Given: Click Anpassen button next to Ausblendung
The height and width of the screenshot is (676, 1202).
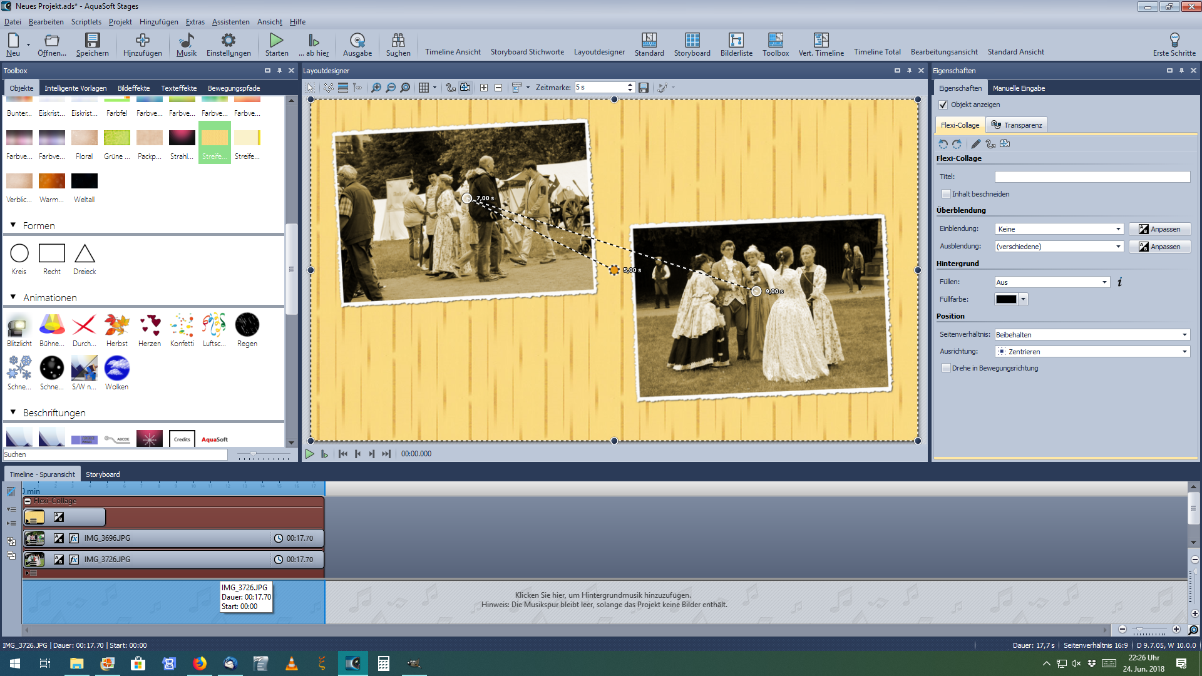Looking at the screenshot, I should pyautogui.click(x=1159, y=247).
